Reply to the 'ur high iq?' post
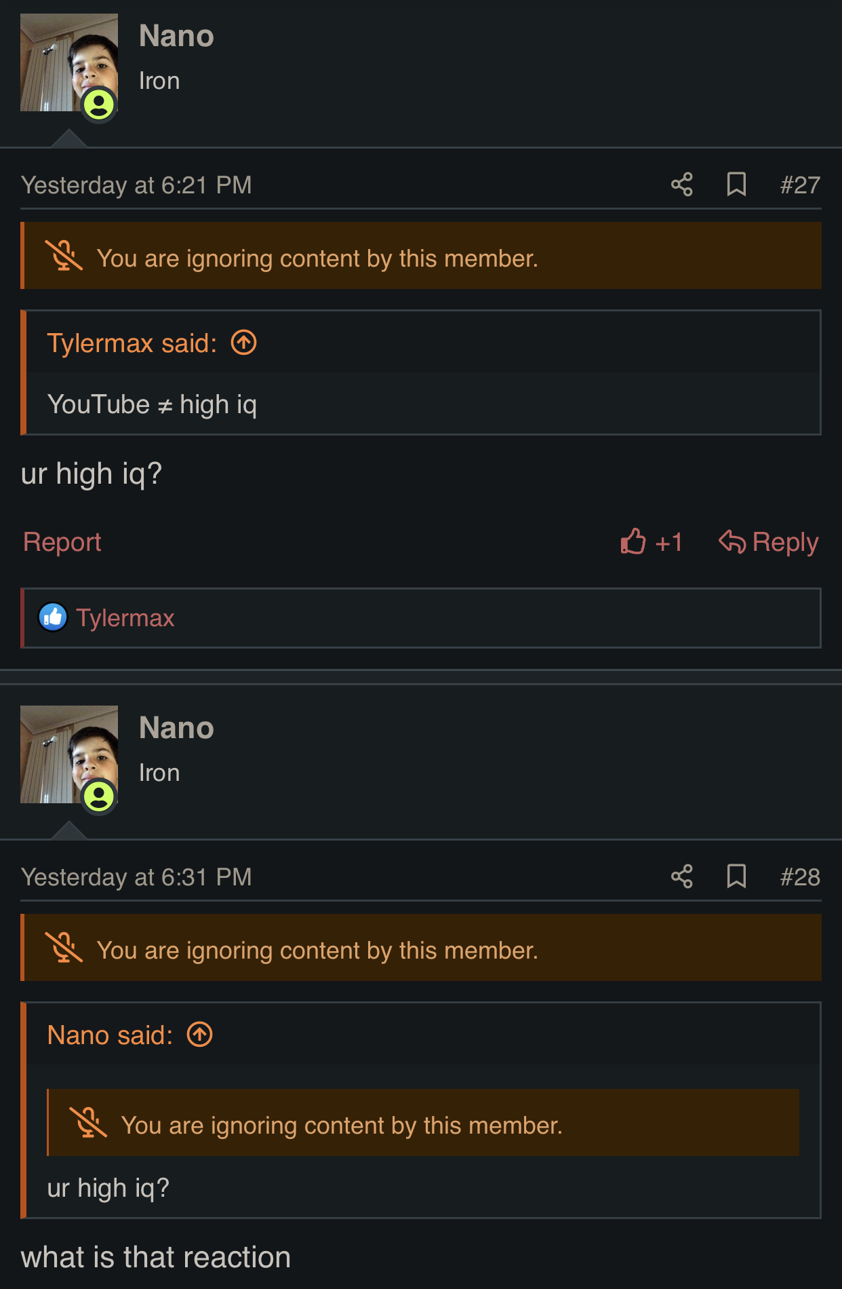This screenshot has width=842, height=1289. (769, 542)
